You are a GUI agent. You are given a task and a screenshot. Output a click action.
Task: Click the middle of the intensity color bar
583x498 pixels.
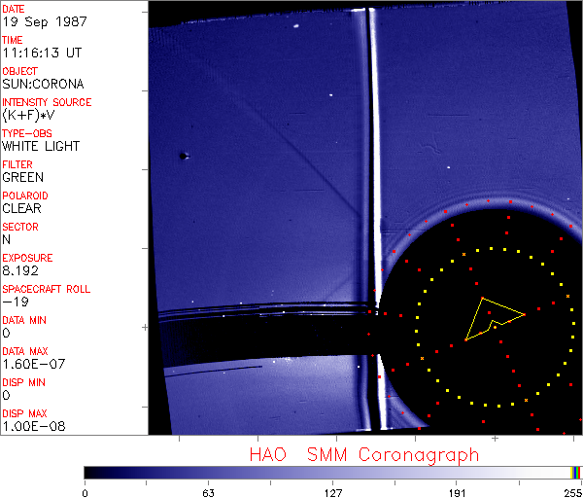(x=332, y=472)
